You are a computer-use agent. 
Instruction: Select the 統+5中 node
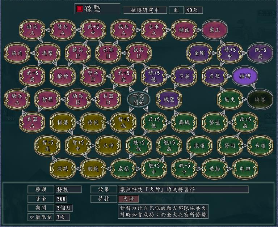click(x=230, y=53)
